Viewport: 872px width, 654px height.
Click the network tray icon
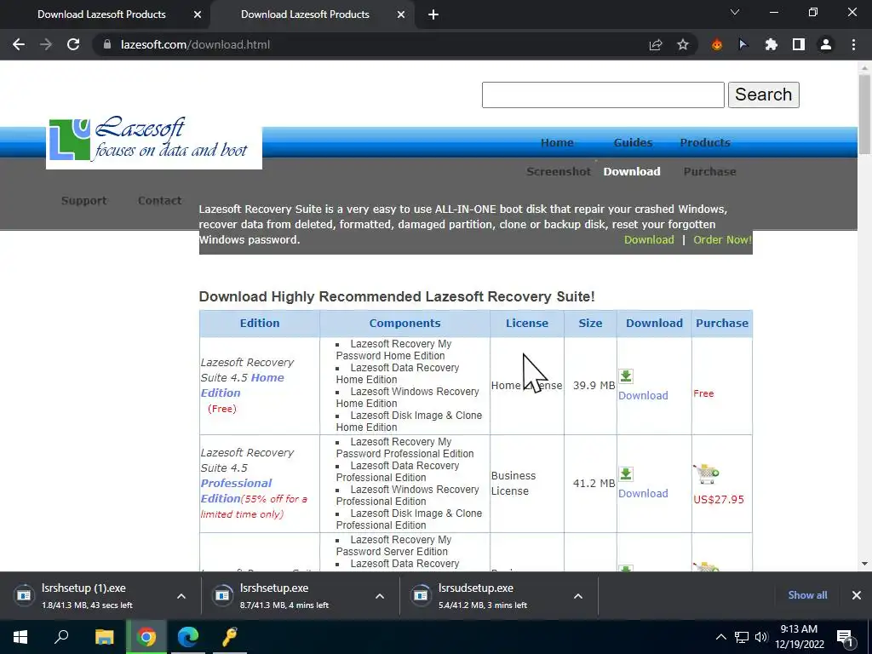point(742,637)
